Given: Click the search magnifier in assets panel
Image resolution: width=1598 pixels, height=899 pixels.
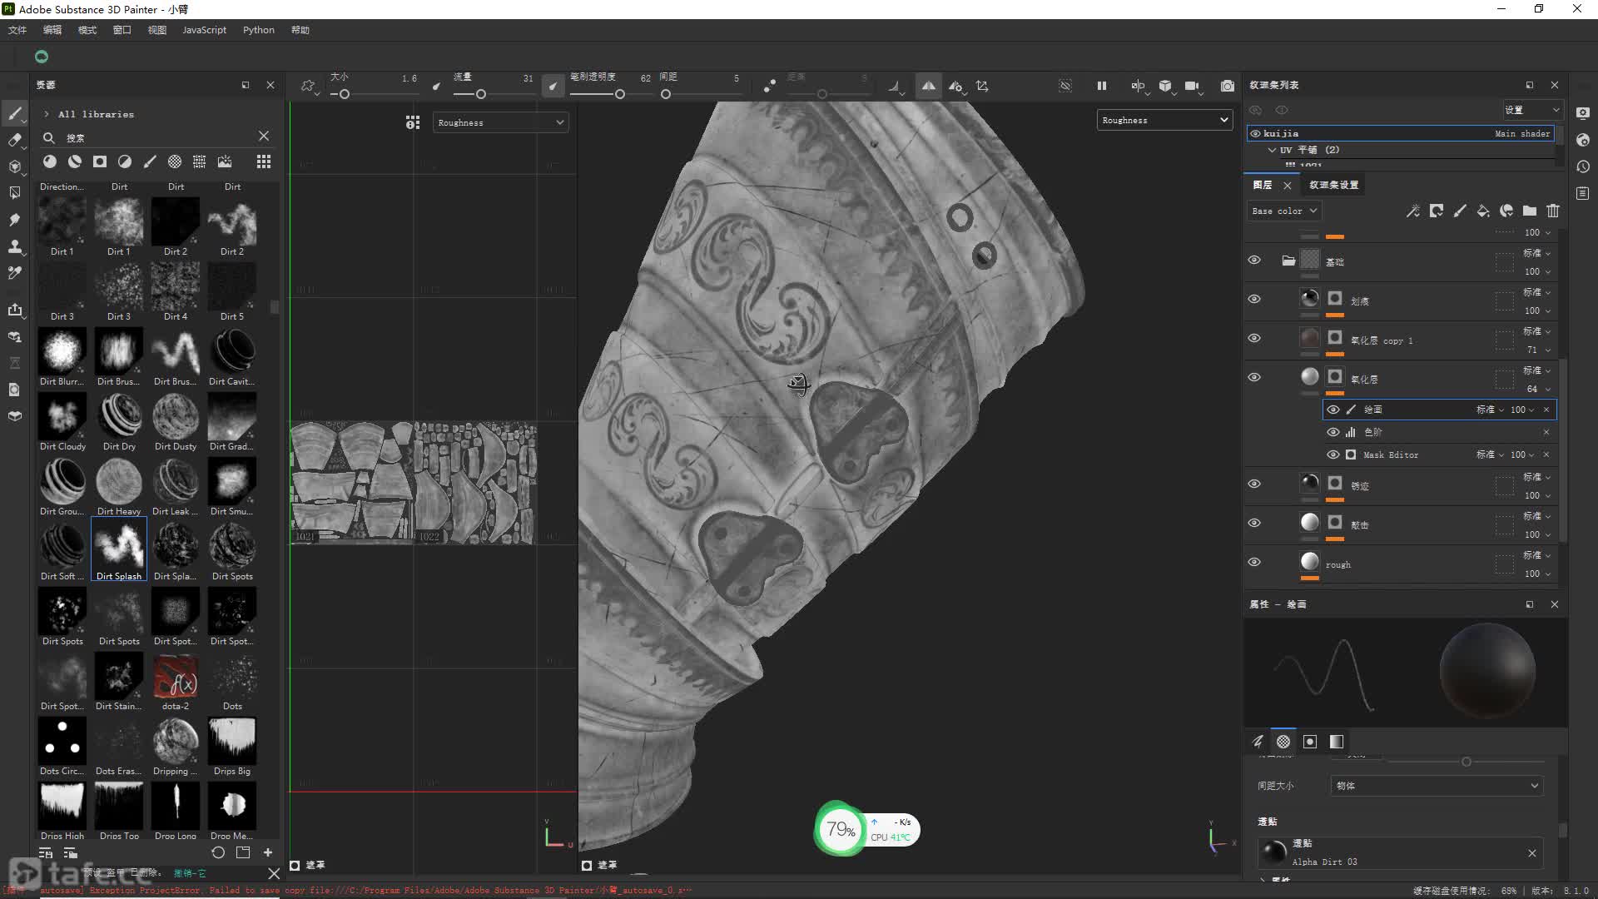Looking at the screenshot, I should (x=49, y=137).
